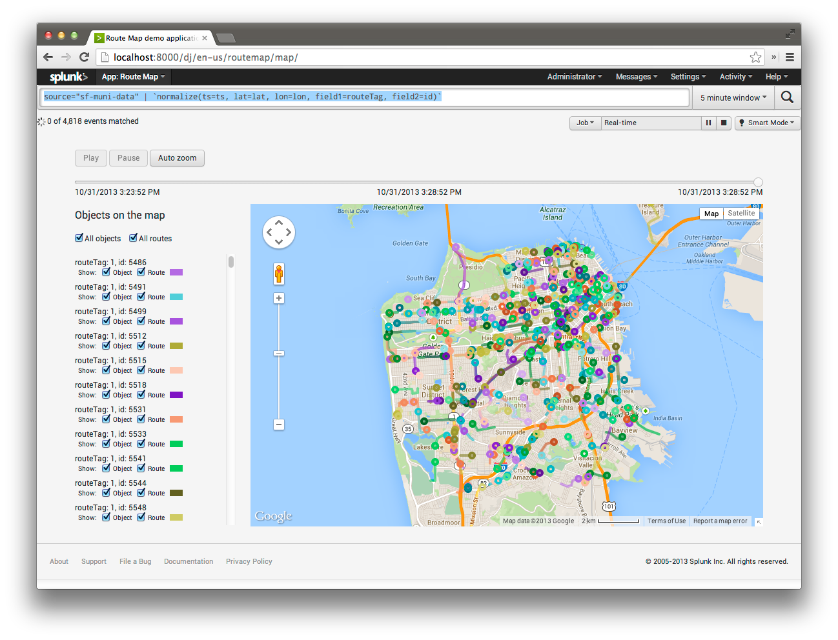
Task: Click the timeline slider handle
Action: (758, 182)
